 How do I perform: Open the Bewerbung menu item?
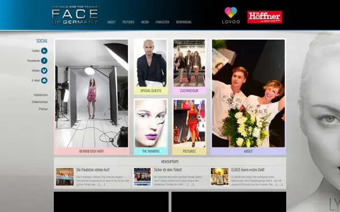point(184,22)
